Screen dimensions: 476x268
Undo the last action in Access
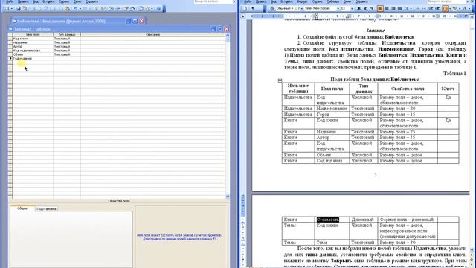[x=76, y=9]
